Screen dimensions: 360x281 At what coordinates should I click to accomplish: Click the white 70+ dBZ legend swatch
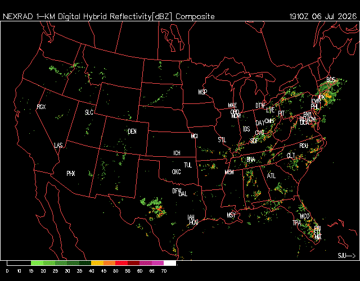pos(170,263)
